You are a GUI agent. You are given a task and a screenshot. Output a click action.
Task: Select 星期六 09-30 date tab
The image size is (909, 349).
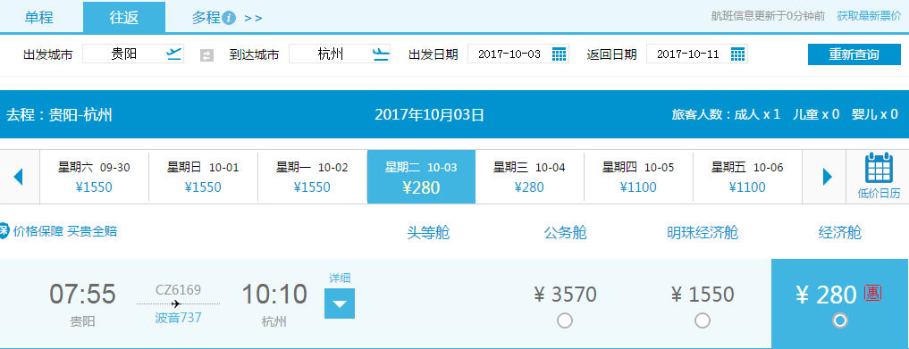[x=94, y=177]
